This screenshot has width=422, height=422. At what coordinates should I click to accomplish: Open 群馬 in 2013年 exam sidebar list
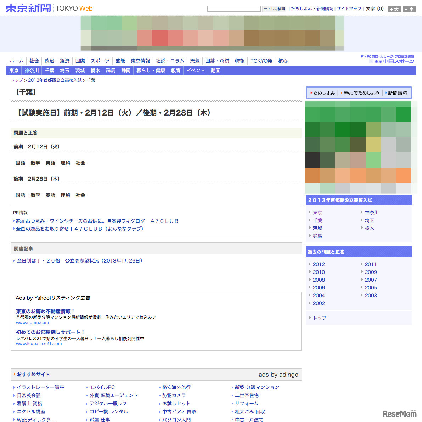(x=317, y=236)
